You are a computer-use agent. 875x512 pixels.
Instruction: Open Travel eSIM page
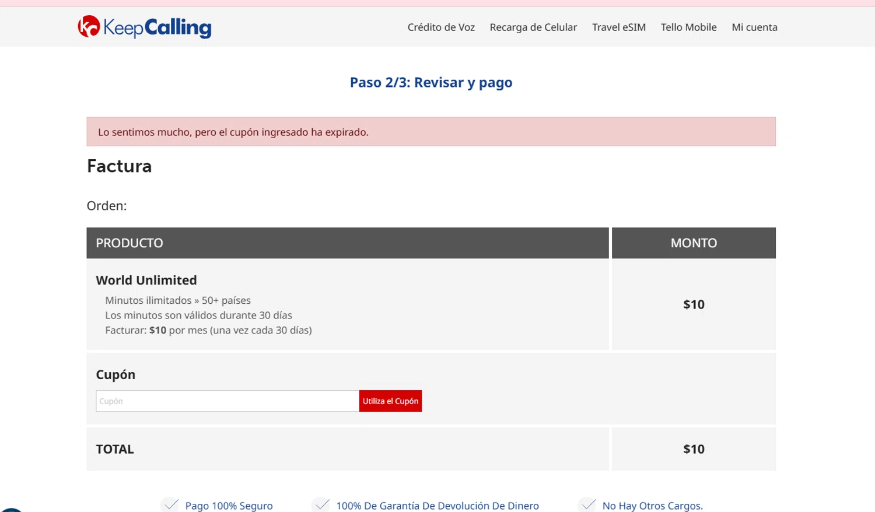[x=619, y=27]
